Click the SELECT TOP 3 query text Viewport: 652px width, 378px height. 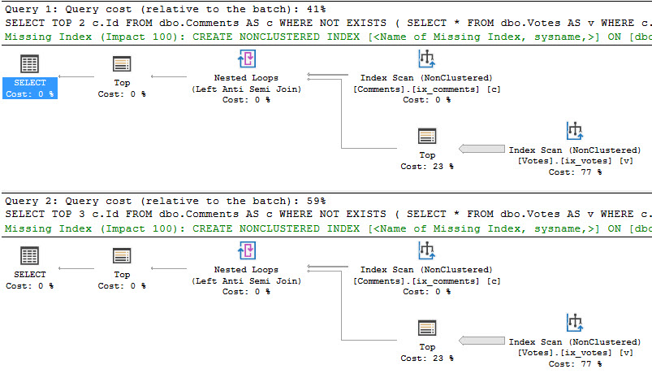pos(325,214)
